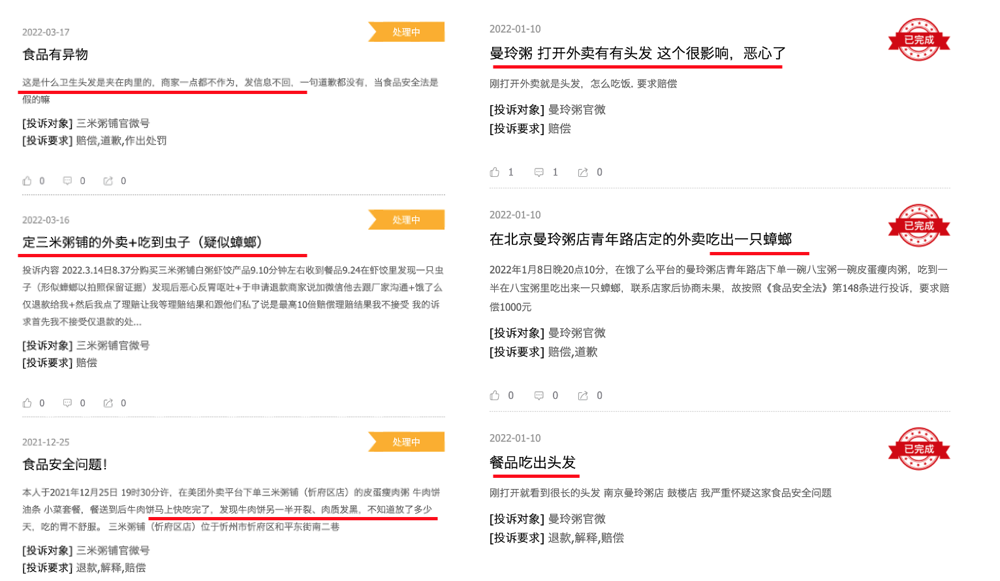Click 退款,解释,赔偿 under 餐品吃出头发
Screen dimensions: 1000x581
point(586,538)
